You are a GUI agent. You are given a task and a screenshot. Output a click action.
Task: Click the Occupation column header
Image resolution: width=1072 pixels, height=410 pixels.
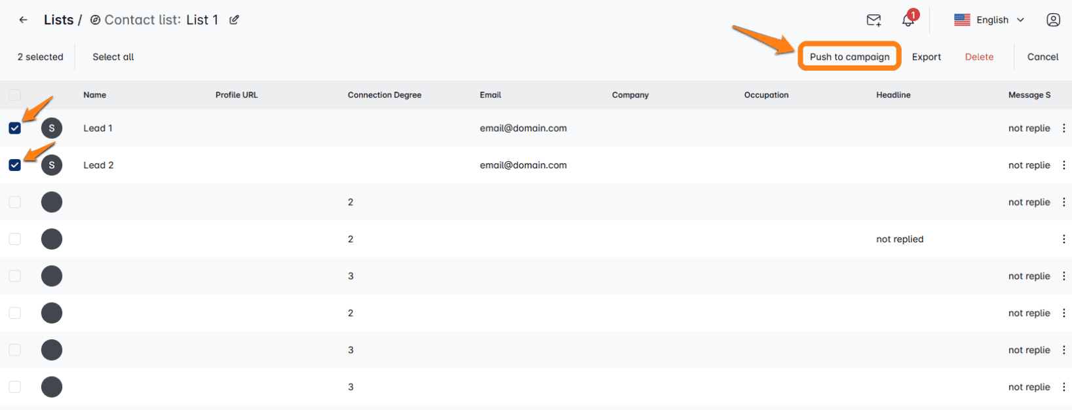point(766,95)
